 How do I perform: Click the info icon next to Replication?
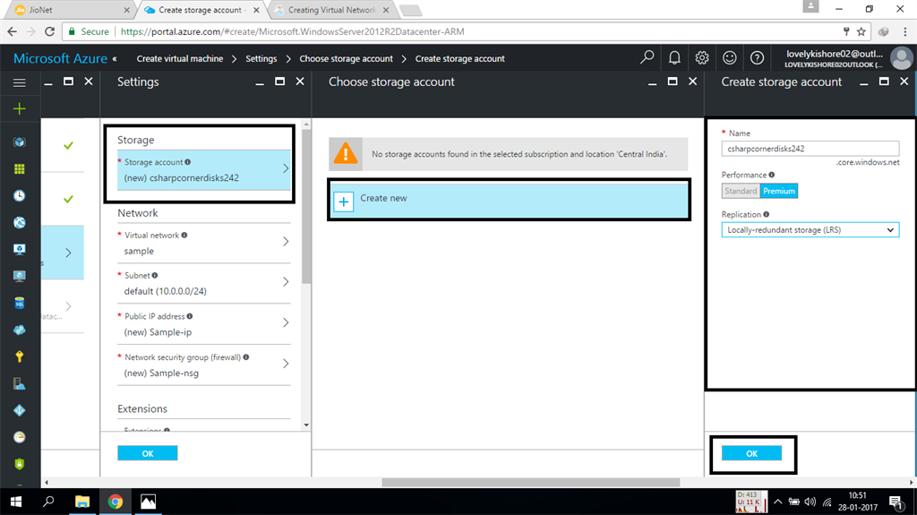click(767, 214)
